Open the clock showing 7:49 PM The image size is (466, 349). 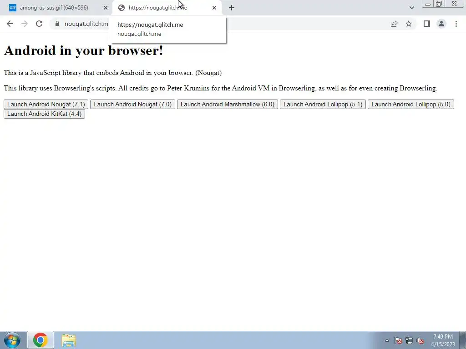coord(443,340)
